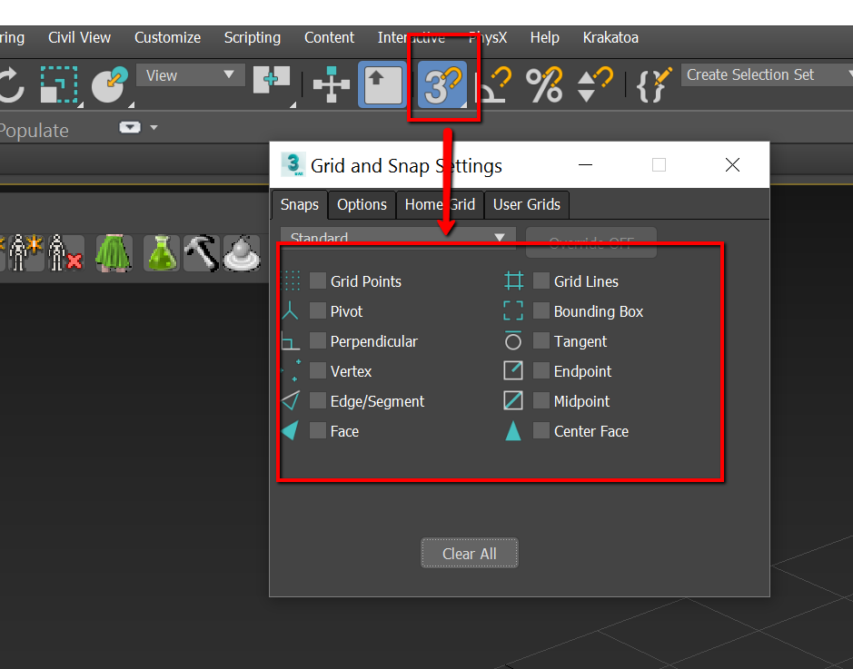Minimize the Grid and Snap Settings dialog

point(585,164)
